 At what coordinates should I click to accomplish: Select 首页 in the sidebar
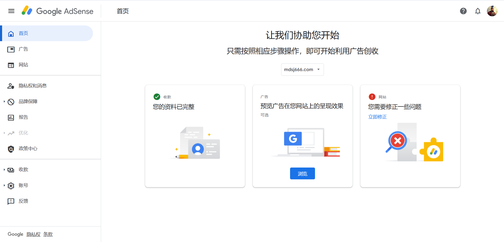[47, 33]
